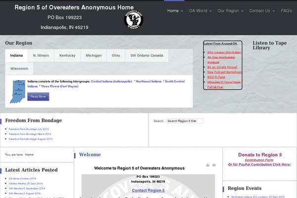
Task: Open OA News October 2014 article
Action: tap(22, 179)
